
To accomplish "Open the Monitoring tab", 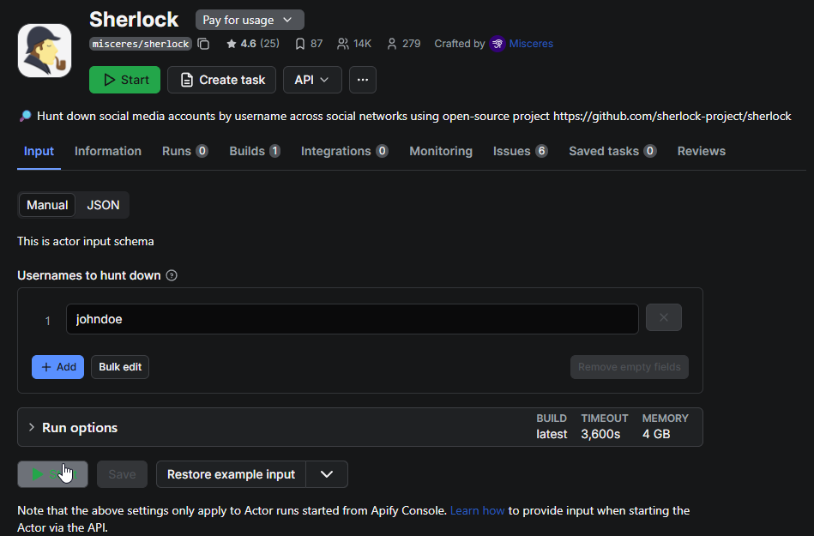I will 441,151.
